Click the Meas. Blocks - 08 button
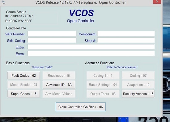Image resolution: width=170 pixels, height=122 pixels. [x=23, y=85]
